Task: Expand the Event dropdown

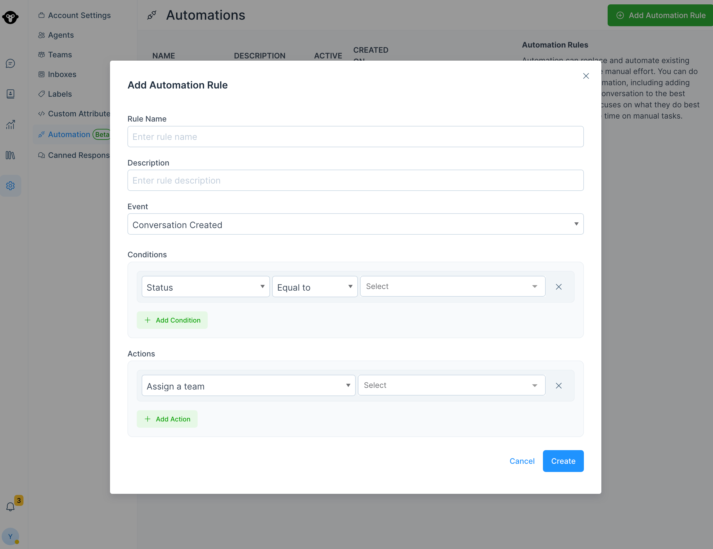Action: click(x=355, y=224)
